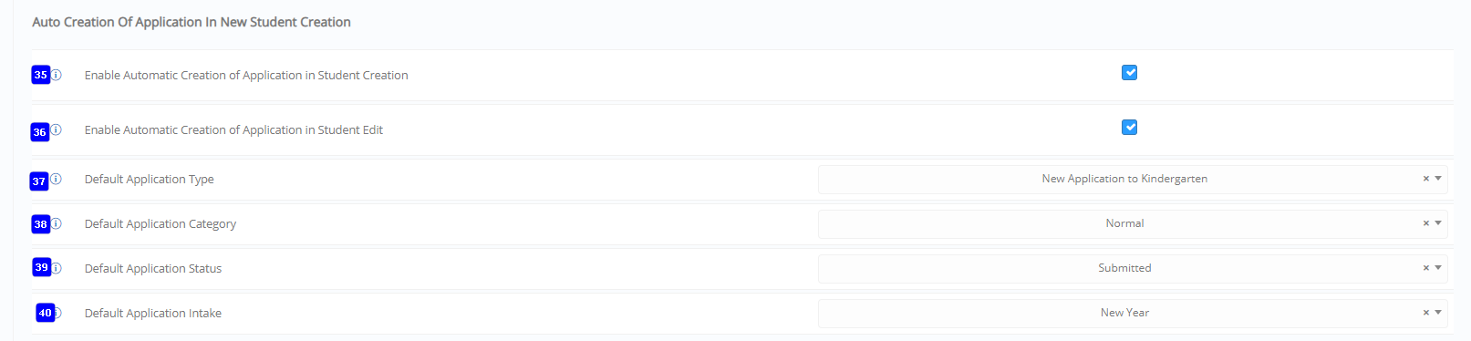Clear the New Year intake selection
Image resolution: width=1471 pixels, height=341 pixels.
pos(1426,313)
